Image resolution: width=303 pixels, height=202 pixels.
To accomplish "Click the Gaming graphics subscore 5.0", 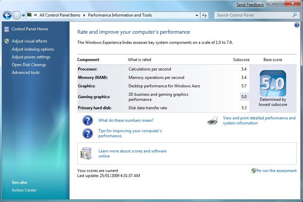I will coord(244,96).
